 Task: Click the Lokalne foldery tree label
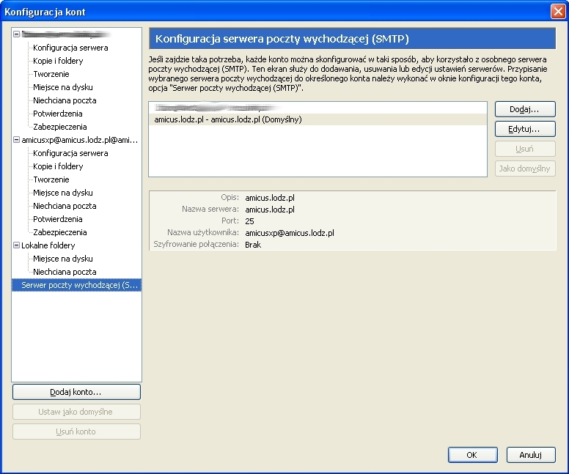point(48,245)
